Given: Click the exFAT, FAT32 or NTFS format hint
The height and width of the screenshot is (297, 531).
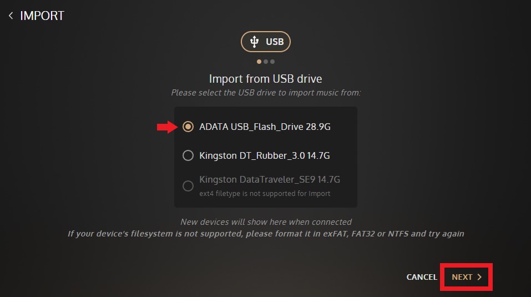Looking at the screenshot, I should pyautogui.click(x=266, y=234).
